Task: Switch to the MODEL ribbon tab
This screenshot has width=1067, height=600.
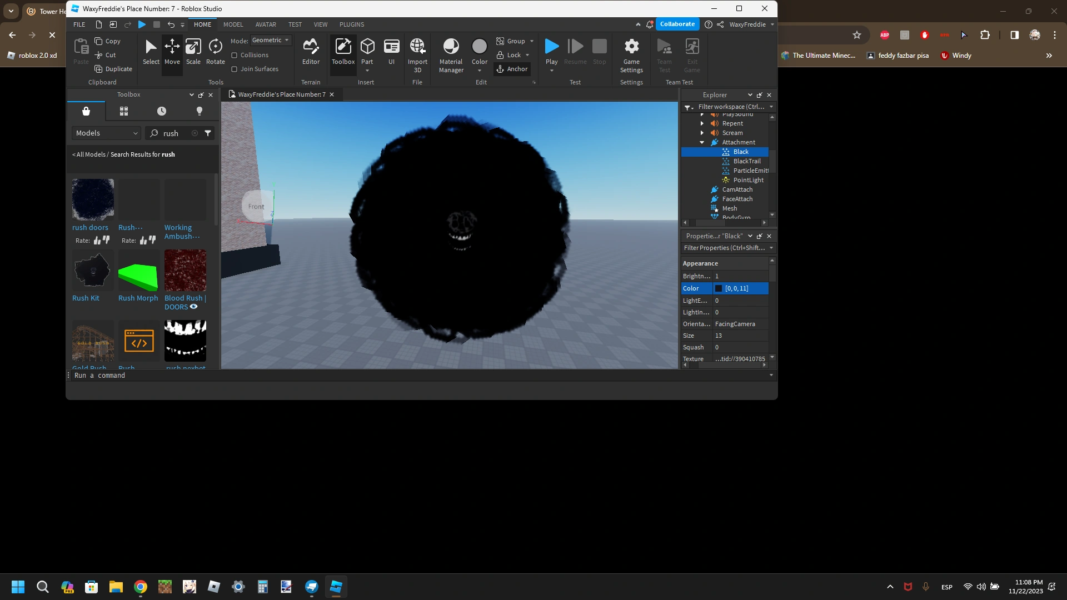Action: pos(233,24)
